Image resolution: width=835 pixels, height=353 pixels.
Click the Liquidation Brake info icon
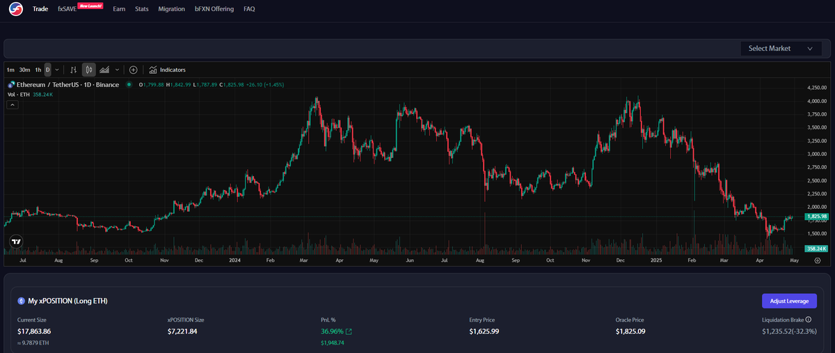pyautogui.click(x=809, y=320)
